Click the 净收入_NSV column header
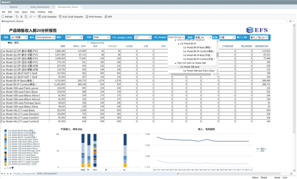 pos(79,46)
